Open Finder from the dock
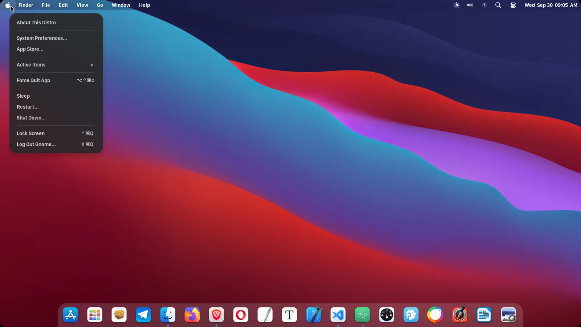This screenshot has width=581, height=327. coord(167,315)
